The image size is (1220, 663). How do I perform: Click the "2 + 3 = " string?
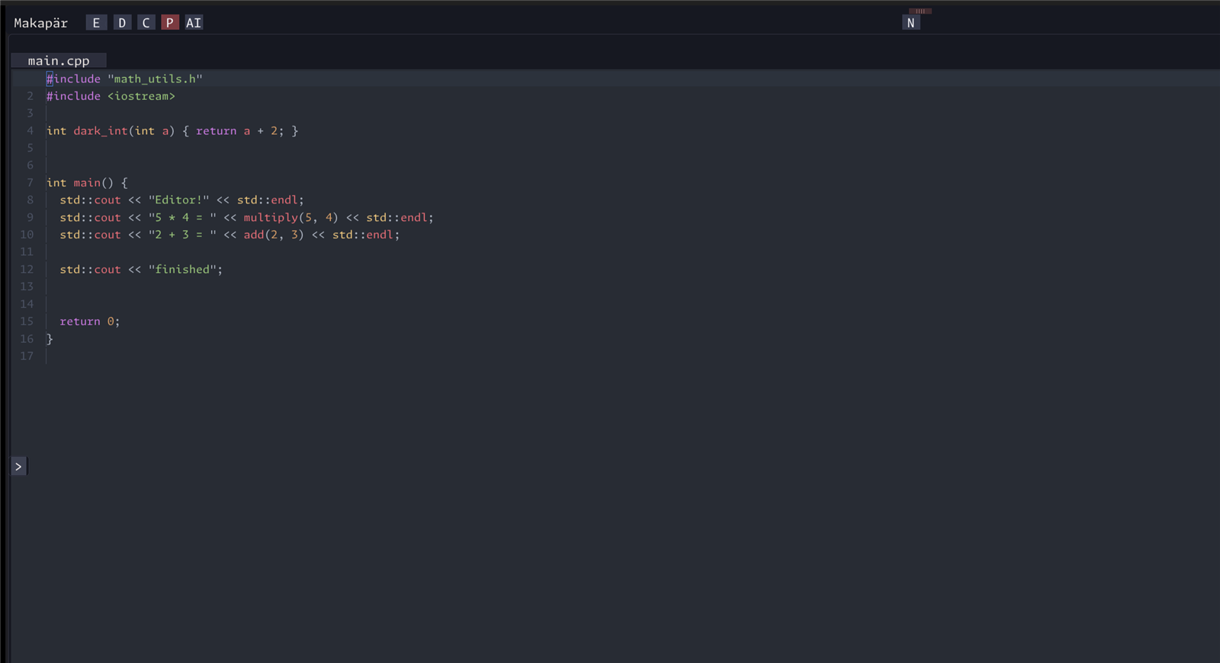(x=182, y=235)
